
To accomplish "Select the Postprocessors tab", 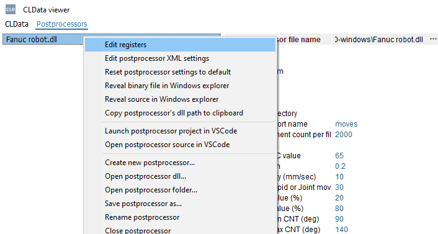I will coord(62,24).
